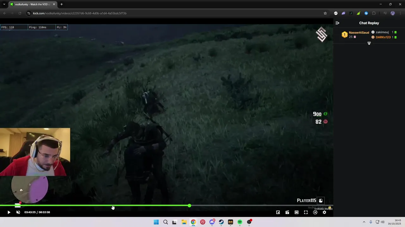405x227 pixels.
Task: Open the tab search dropdown
Action: (4, 4)
